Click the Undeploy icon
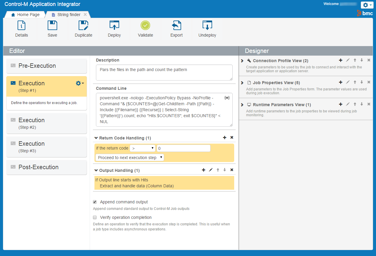376x256 pixels. tap(207, 26)
